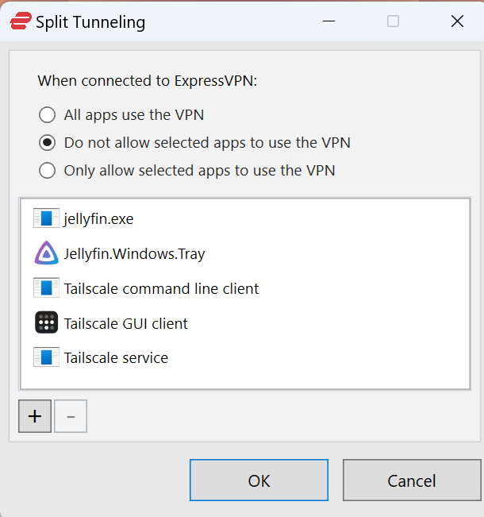Choose "Do not allow selected apps" radio button
Viewport: 484px width, 517px height.
(48, 143)
